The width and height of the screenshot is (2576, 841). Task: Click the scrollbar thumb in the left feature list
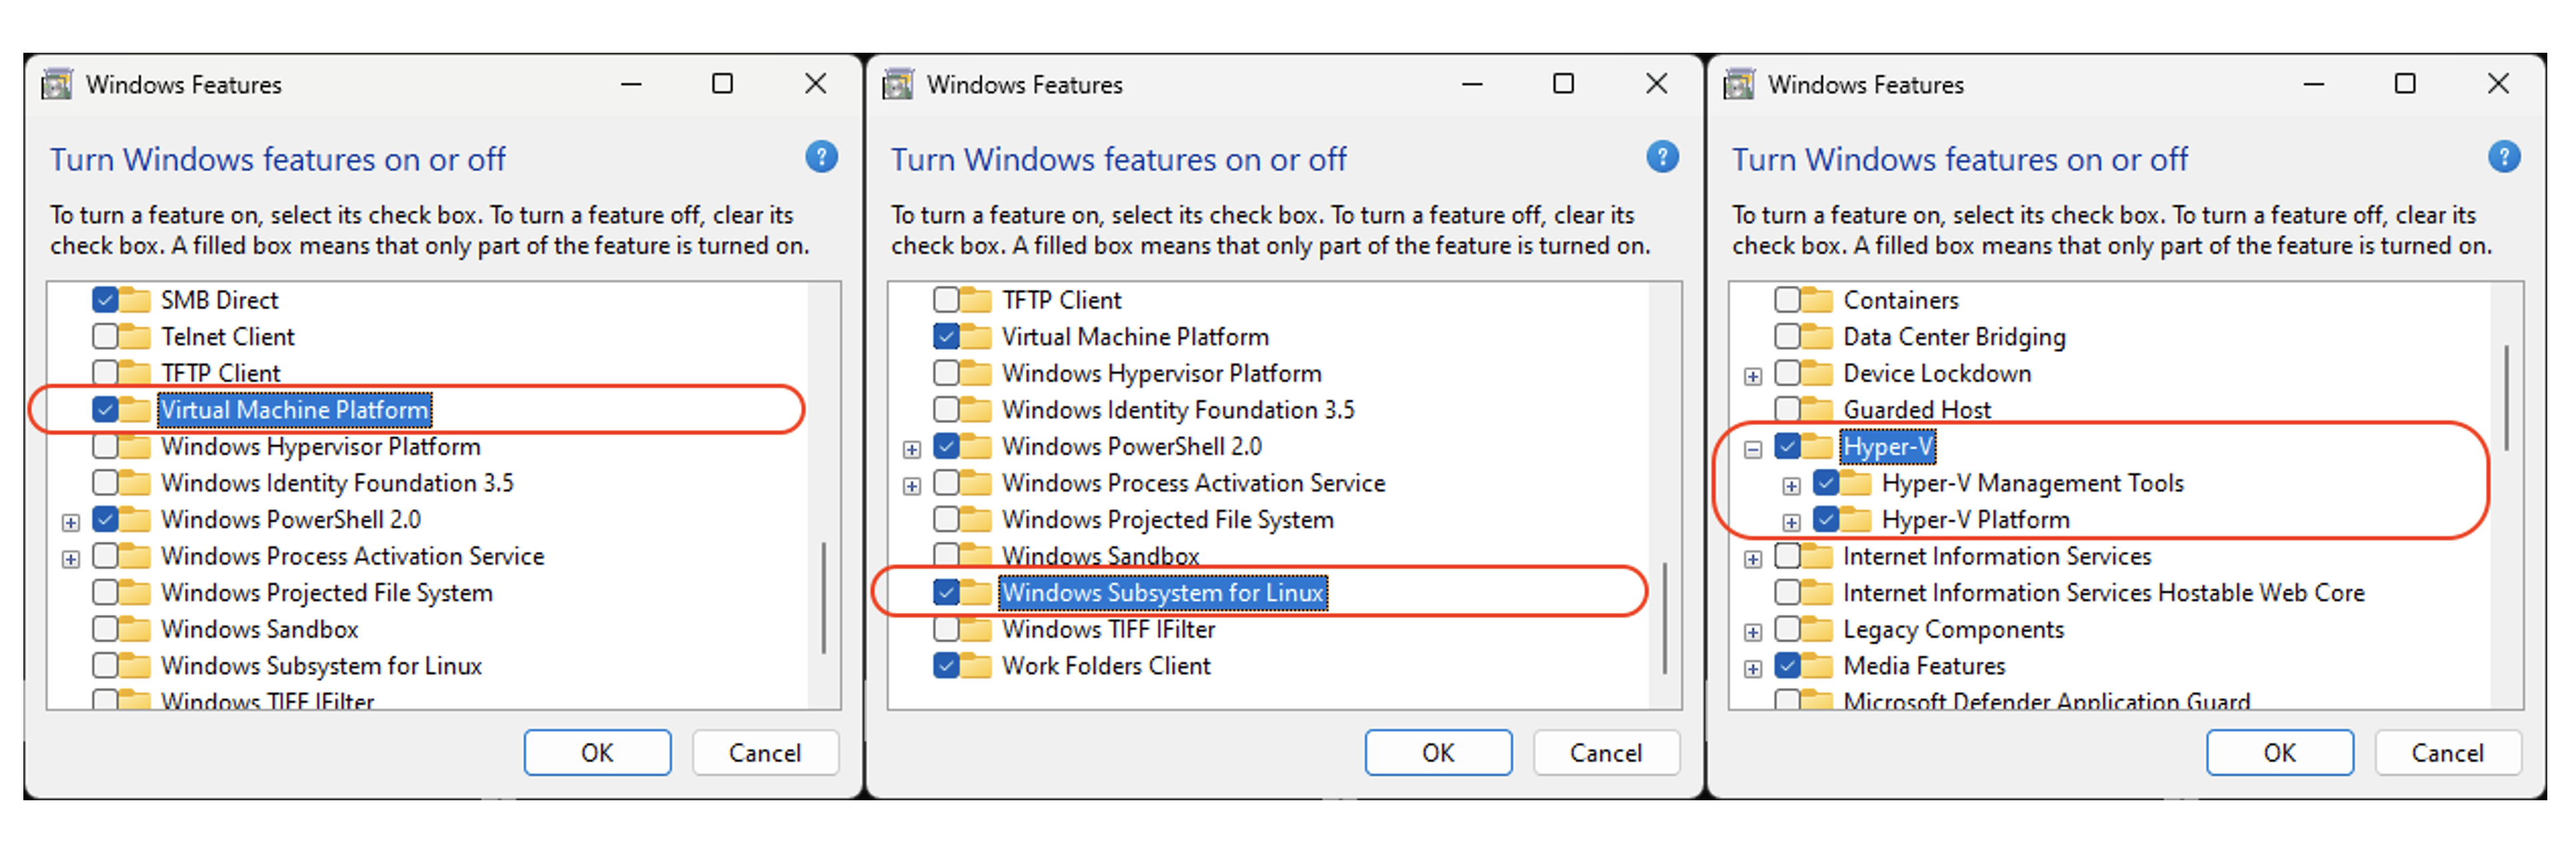point(823,598)
